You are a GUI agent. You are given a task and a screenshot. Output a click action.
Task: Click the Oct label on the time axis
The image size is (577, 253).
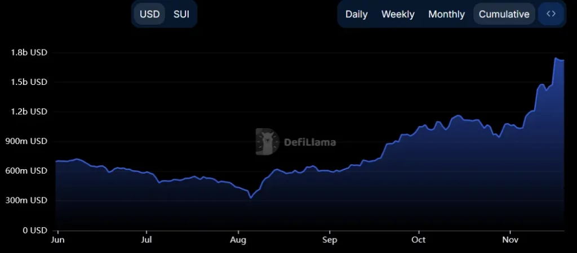[x=419, y=240]
